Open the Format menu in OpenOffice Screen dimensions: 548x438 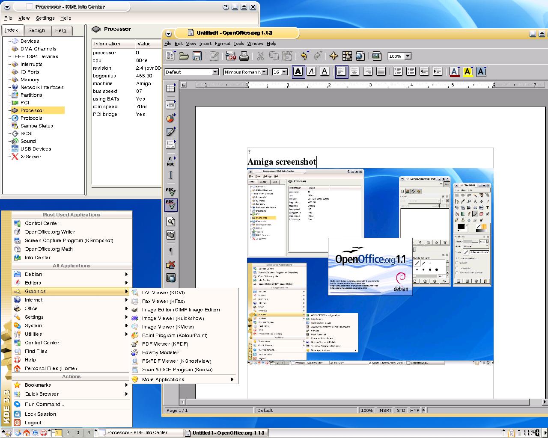[x=223, y=43]
